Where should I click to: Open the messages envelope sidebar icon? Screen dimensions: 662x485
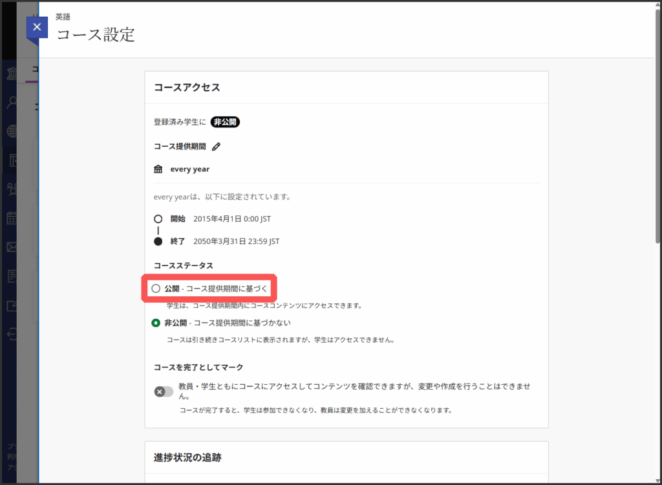[x=12, y=247]
